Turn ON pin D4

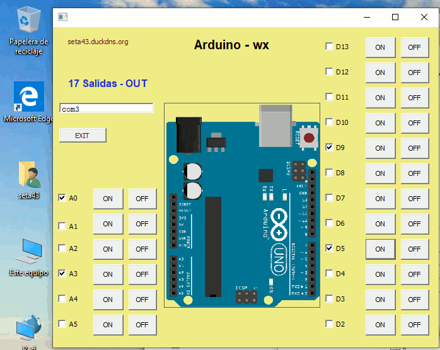pos(380,274)
